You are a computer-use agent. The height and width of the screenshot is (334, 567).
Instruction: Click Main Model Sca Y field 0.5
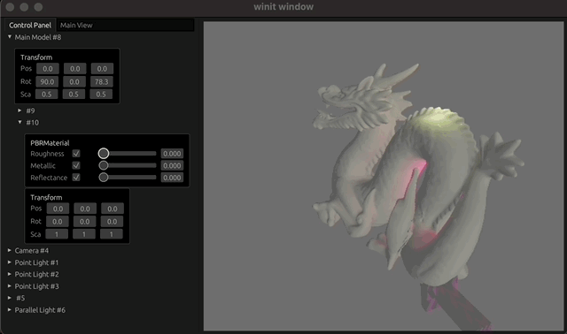click(x=74, y=95)
